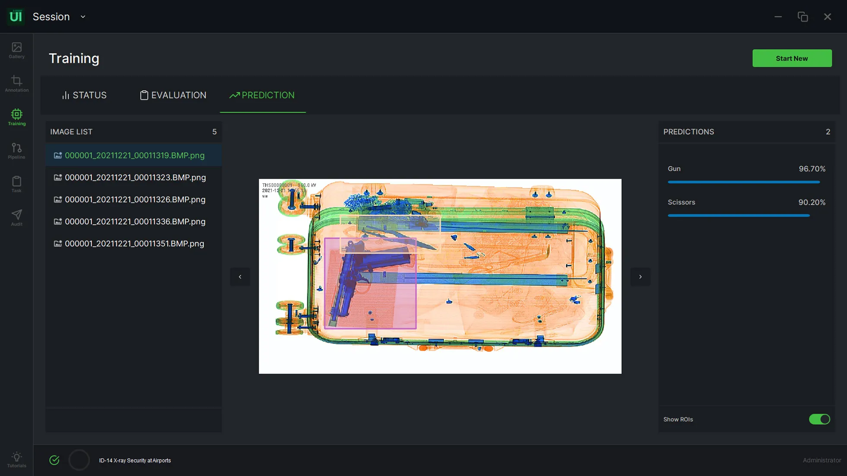This screenshot has width=847, height=476.
Task: Open the Task section in sidebar
Action: (x=16, y=184)
